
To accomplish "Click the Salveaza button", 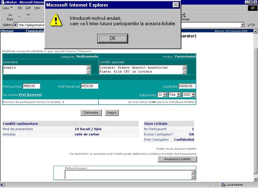I will point(91,112).
